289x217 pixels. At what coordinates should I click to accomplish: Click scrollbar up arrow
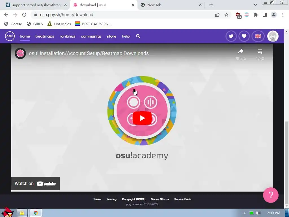point(286,32)
